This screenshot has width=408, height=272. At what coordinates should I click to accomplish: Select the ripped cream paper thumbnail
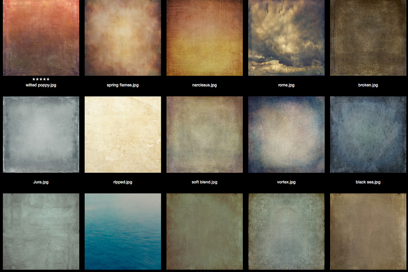click(x=123, y=134)
